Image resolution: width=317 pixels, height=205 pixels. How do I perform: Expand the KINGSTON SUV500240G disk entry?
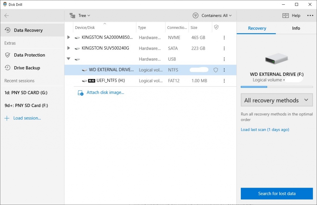point(69,48)
